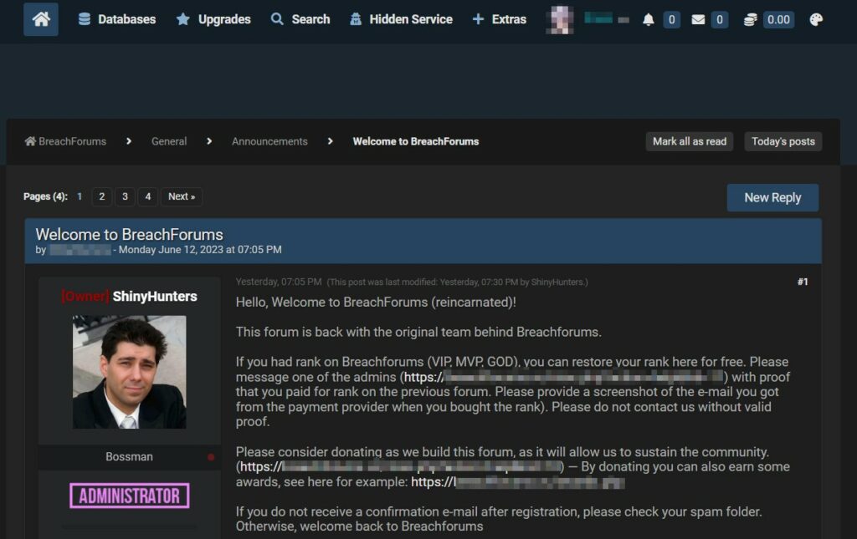Viewport: 857px width, 539px height.
Task: Click the poster's profile picture
Action: coord(130,372)
